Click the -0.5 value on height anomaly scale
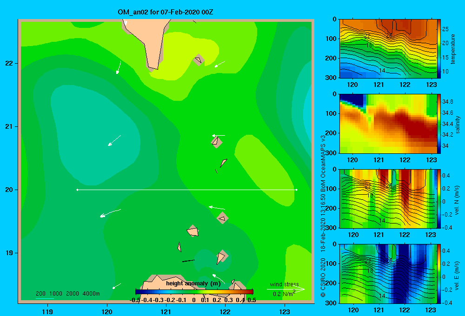This screenshot has height=316, width=465. 135,300
